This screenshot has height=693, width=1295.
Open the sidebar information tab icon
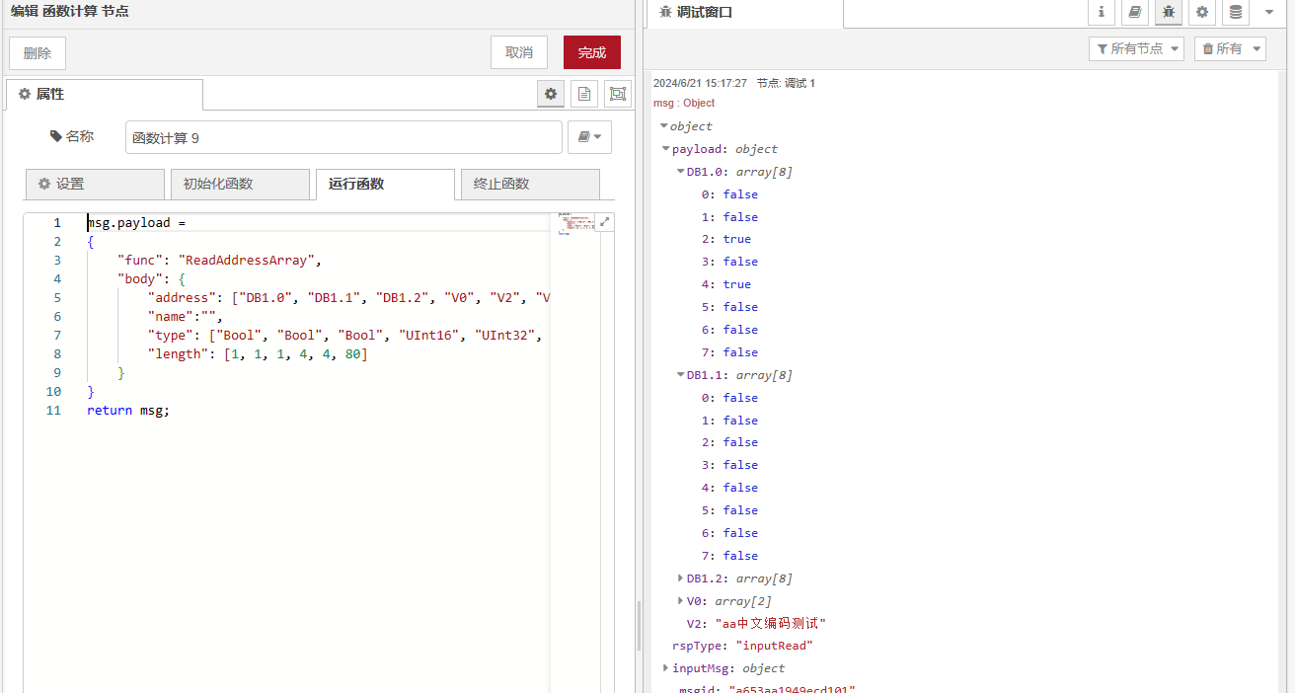coord(1102,13)
